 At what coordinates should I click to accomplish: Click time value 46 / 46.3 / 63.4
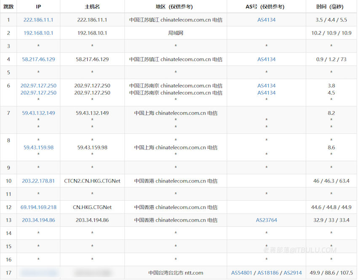(331, 181)
